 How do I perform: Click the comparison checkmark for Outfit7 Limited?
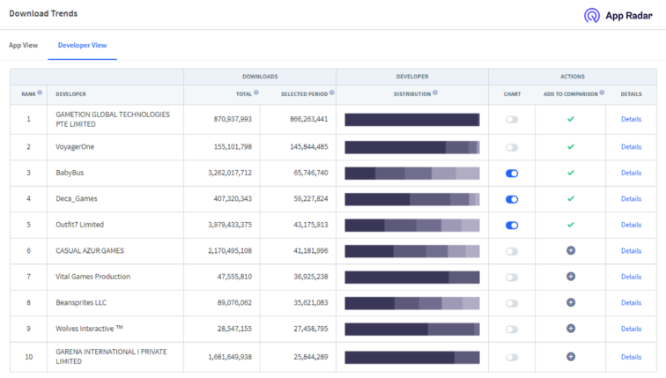click(x=571, y=225)
